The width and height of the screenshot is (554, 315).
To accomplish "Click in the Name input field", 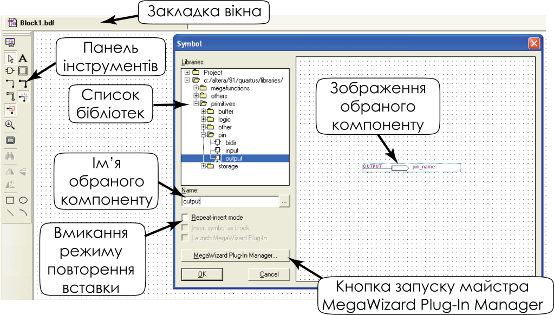I will [x=230, y=201].
